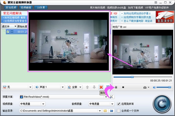Image resolution: width=175 pixels, height=116 pixels.
Task: Select the 00:01:21 duration cell
Action: pos(22,32)
